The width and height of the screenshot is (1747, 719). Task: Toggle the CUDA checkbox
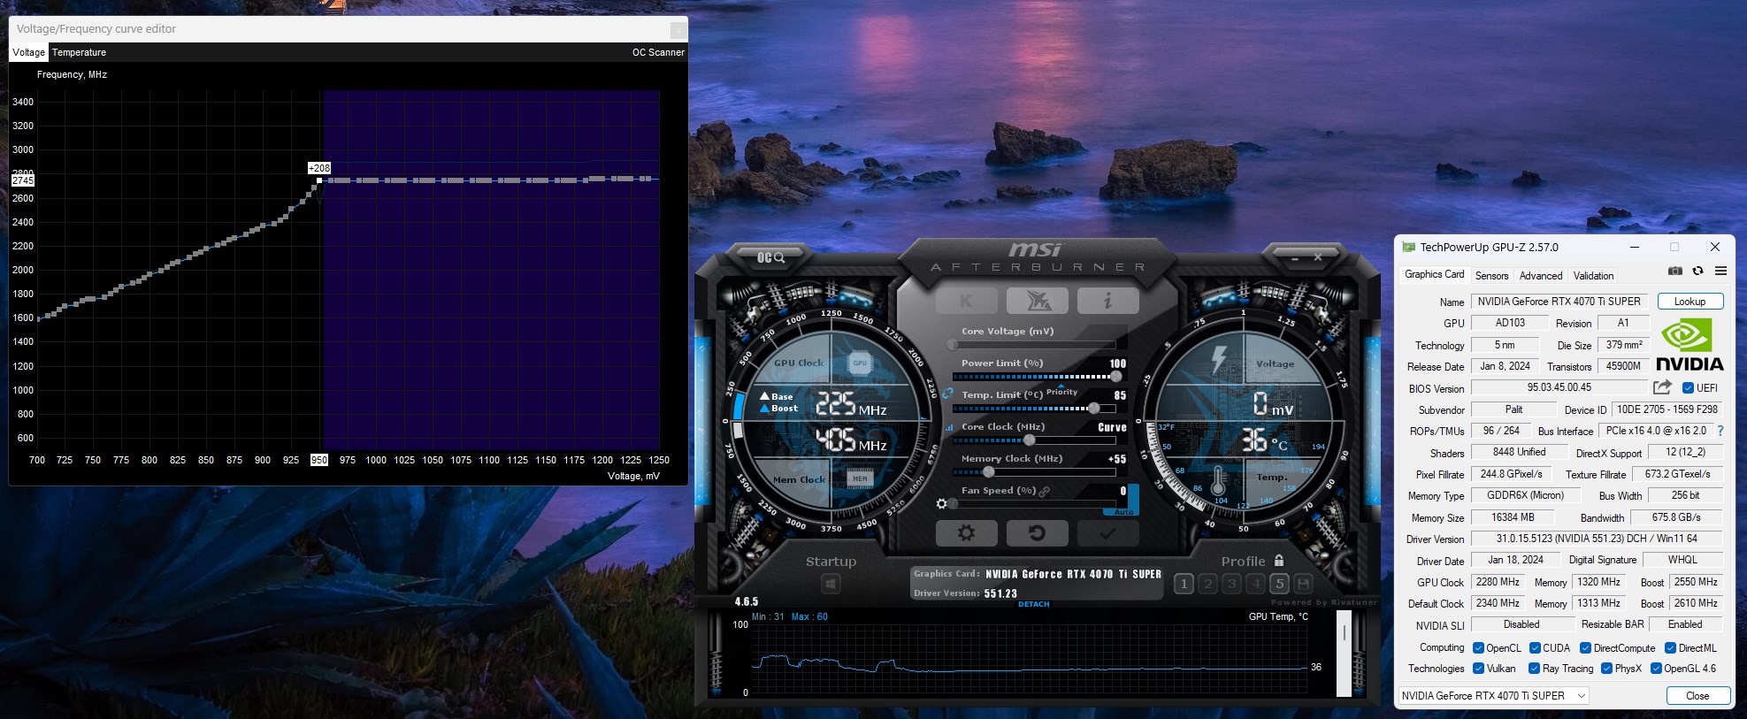coord(1535,648)
